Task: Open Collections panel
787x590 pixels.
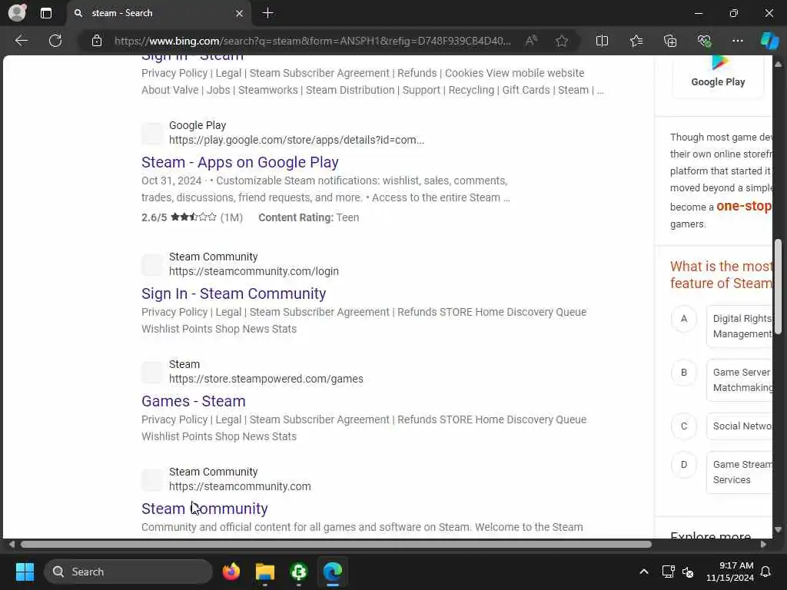Action: [670, 41]
